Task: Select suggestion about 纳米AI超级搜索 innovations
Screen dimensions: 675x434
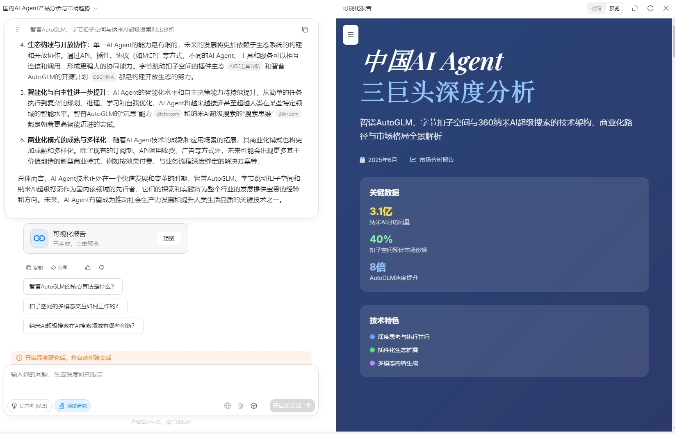Action: coord(83,326)
